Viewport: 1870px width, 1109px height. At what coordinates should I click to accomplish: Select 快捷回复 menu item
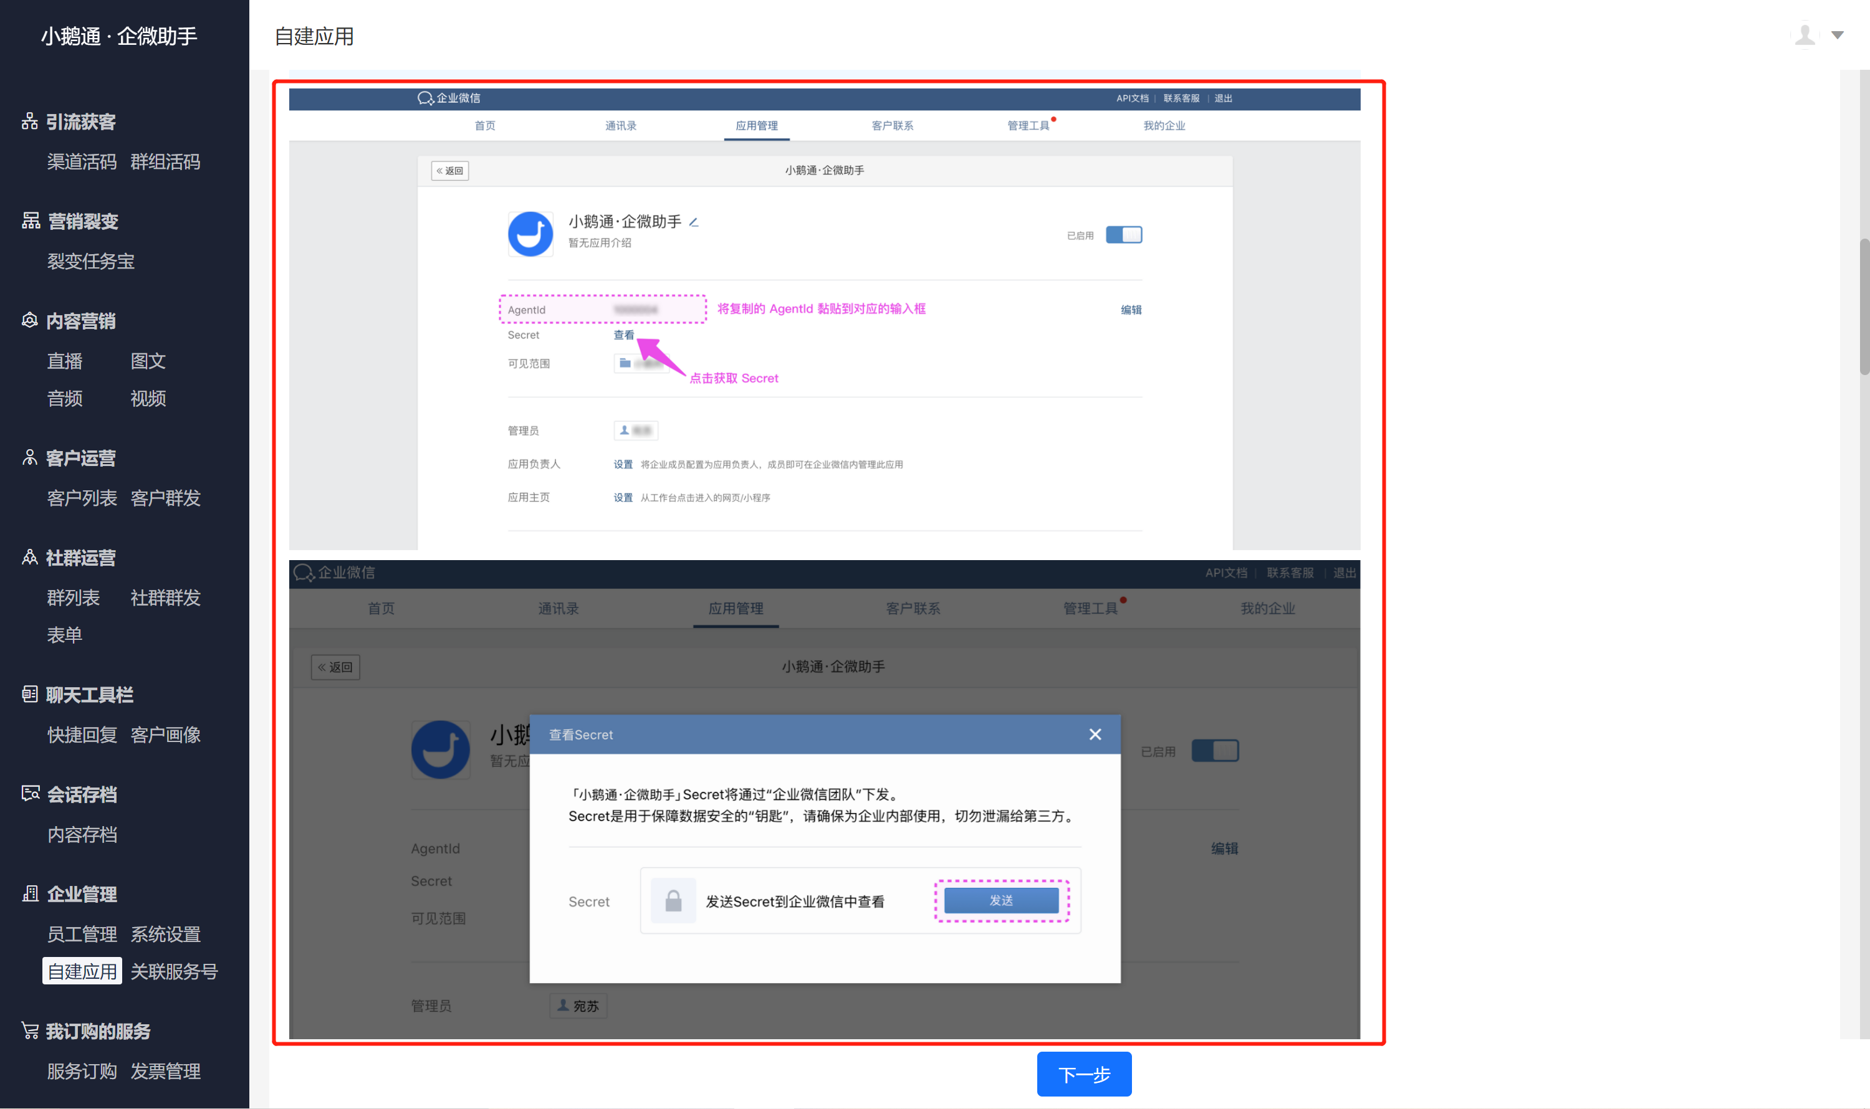point(82,735)
